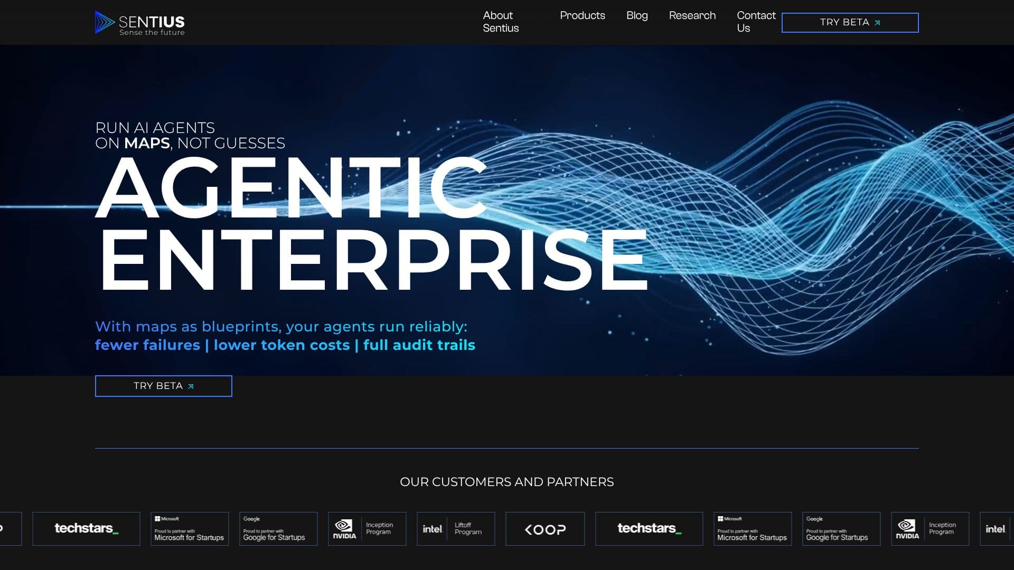Click the second NVIDIA Inception Program logo
The image size is (1014, 570).
click(x=930, y=529)
